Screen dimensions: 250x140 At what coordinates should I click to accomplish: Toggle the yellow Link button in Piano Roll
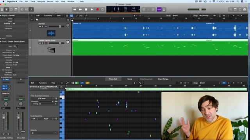pos(87,83)
